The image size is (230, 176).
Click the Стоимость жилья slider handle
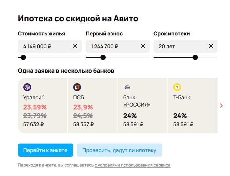coord(23,57)
